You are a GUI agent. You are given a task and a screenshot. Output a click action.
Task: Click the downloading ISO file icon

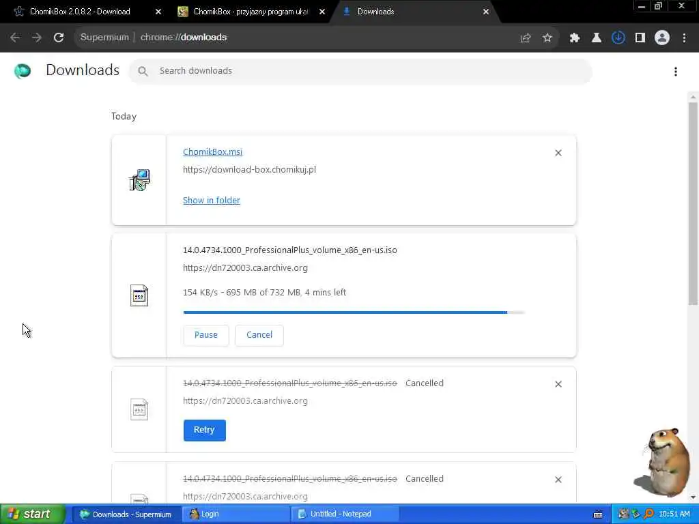coord(139,295)
